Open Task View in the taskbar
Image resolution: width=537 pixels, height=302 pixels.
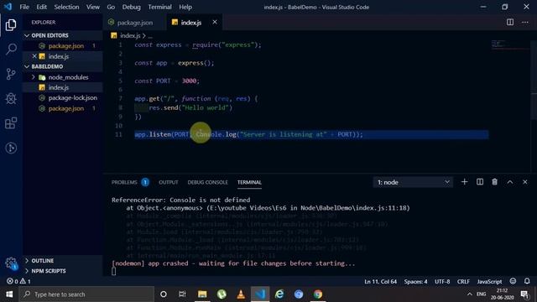(182, 294)
